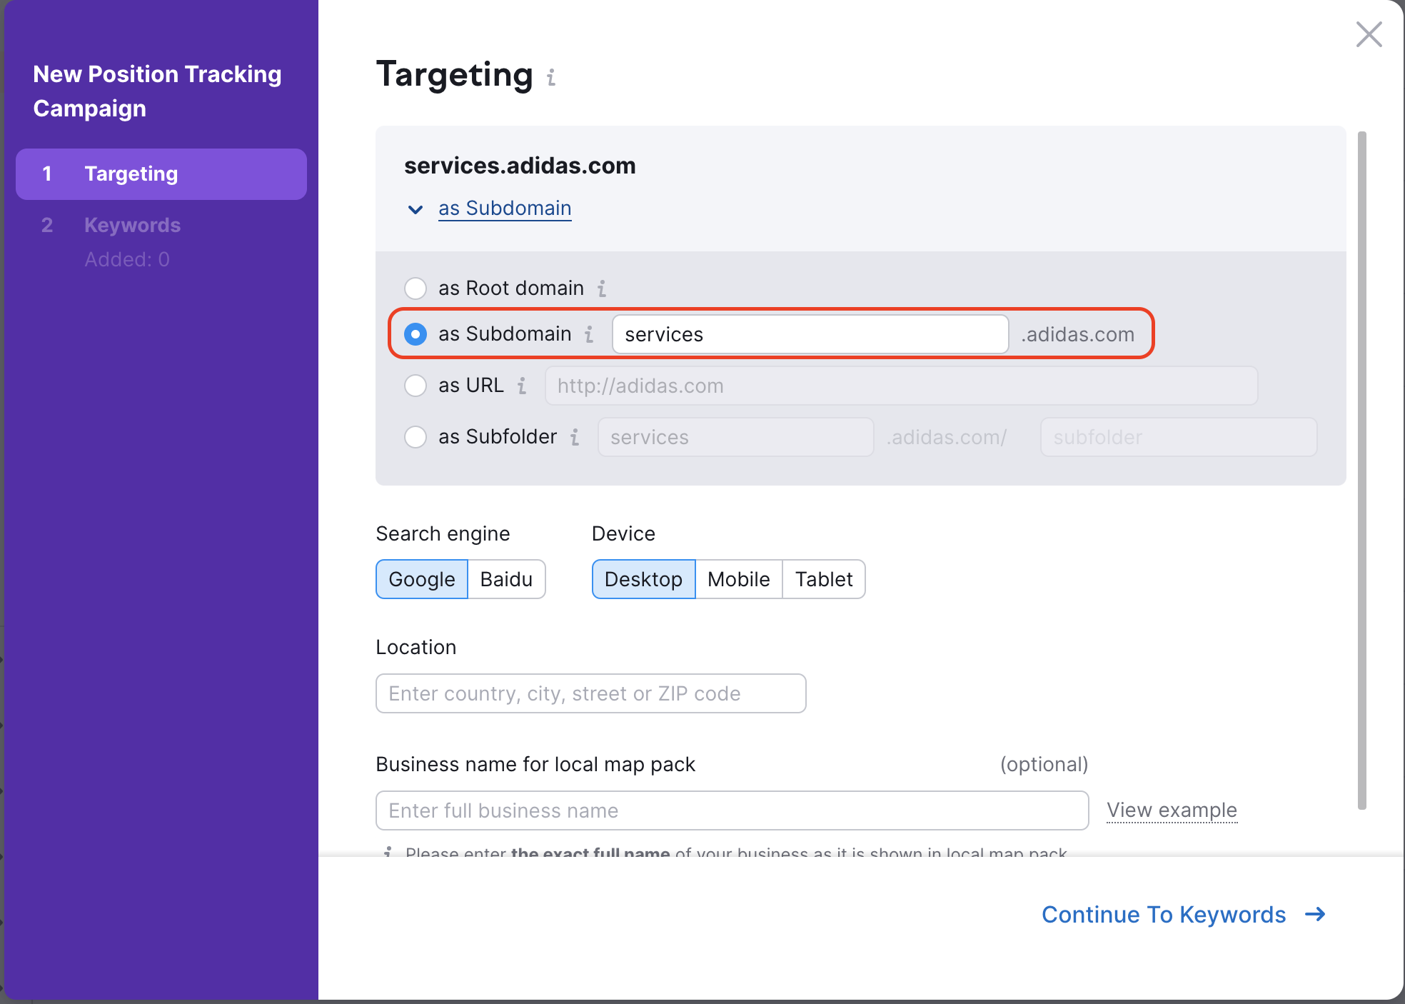Choose Baidu search engine
The width and height of the screenshot is (1405, 1004).
506,579
